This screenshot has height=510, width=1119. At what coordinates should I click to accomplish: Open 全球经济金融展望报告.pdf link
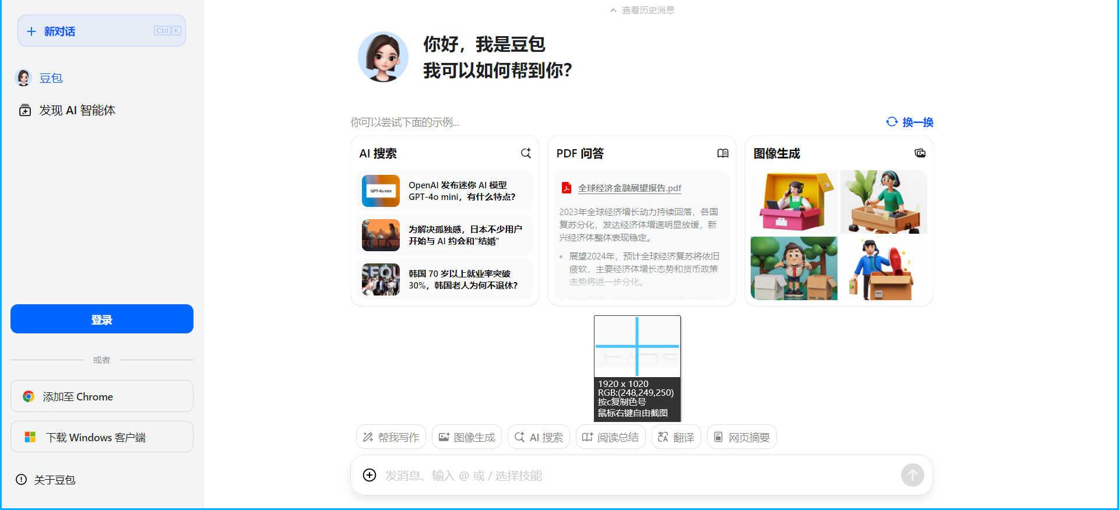click(x=629, y=188)
